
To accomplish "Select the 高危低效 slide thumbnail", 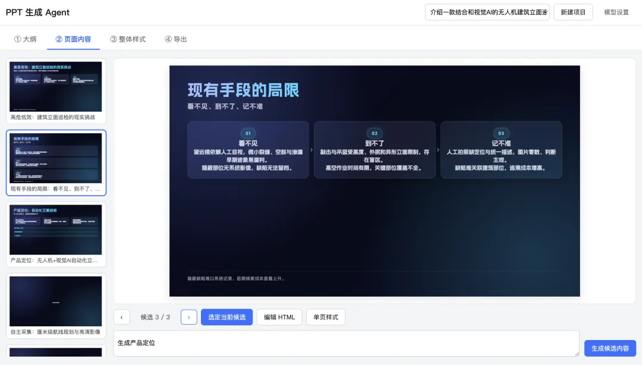I will 56,91.
